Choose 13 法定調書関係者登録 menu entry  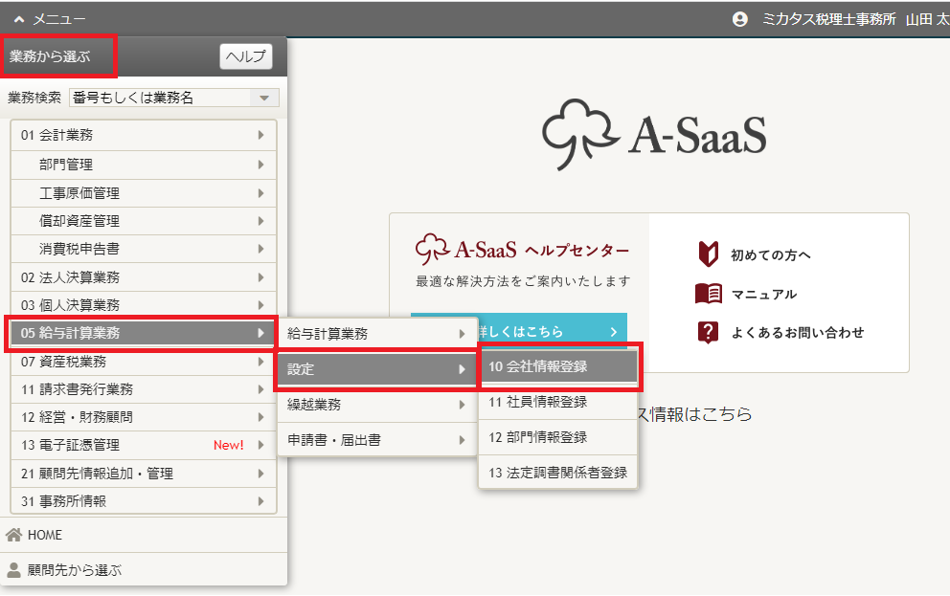coord(558,473)
